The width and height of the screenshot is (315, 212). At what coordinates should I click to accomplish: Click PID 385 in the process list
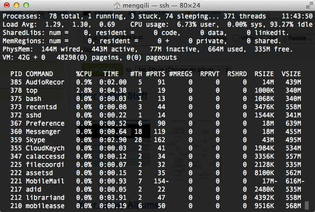tap(16, 82)
